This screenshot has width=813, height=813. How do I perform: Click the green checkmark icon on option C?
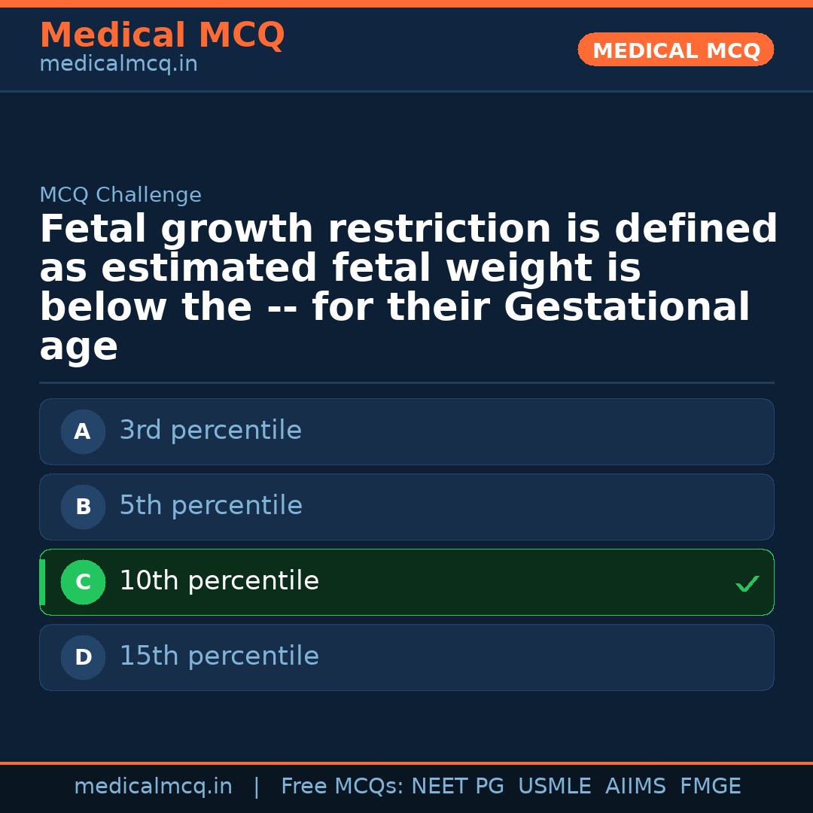(x=747, y=583)
